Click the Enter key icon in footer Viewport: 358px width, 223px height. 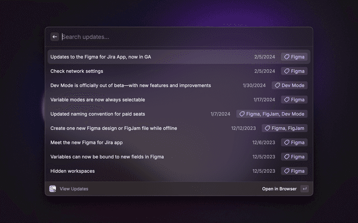304,189
